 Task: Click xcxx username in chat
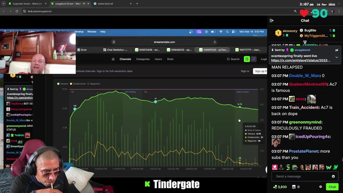click(300, 99)
